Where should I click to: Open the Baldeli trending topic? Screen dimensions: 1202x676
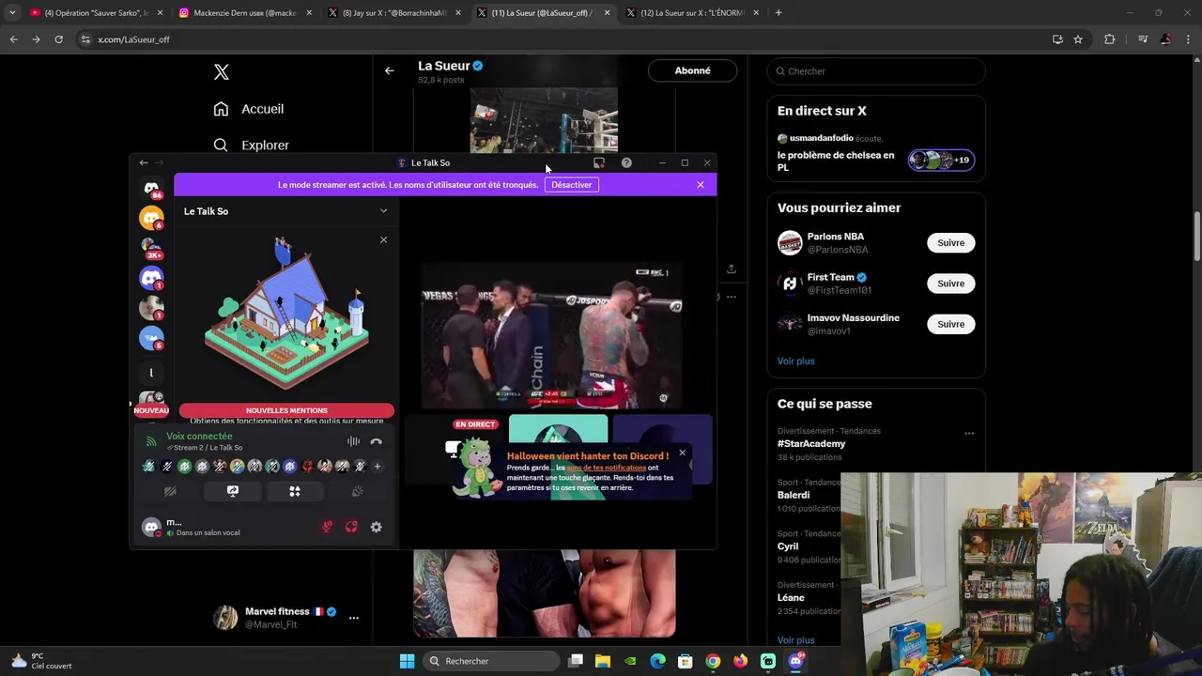pos(794,495)
